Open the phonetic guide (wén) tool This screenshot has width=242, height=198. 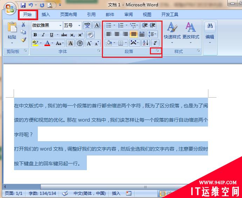click(x=87, y=25)
